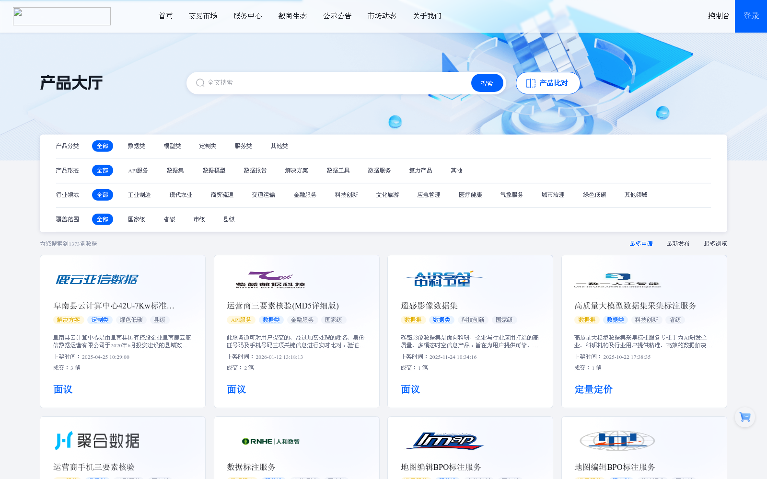Select 全部 in the 行业领域 row
This screenshot has height=479, width=767.
click(103, 195)
